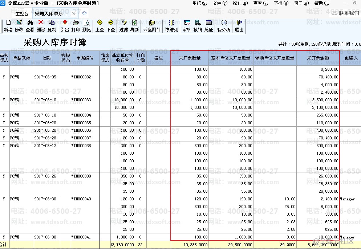Click the 打印 (Print) toolbar icon
Viewport: 361px width, 249px height.
point(76,23)
